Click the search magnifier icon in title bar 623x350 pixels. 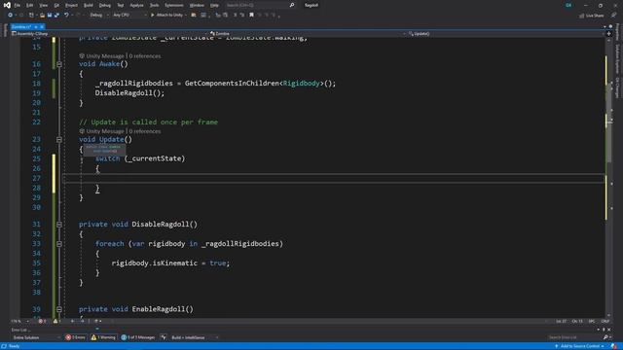pos(292,5)
